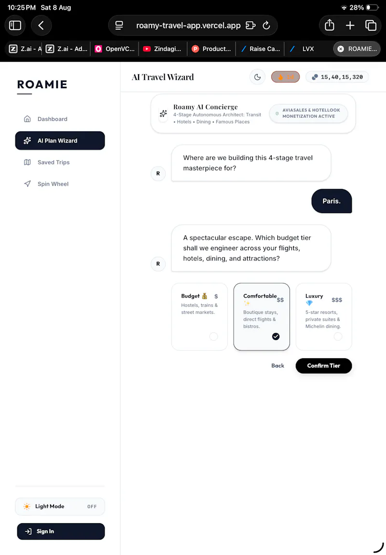Click the Back link
386x555 pixels.
[277, 365]
